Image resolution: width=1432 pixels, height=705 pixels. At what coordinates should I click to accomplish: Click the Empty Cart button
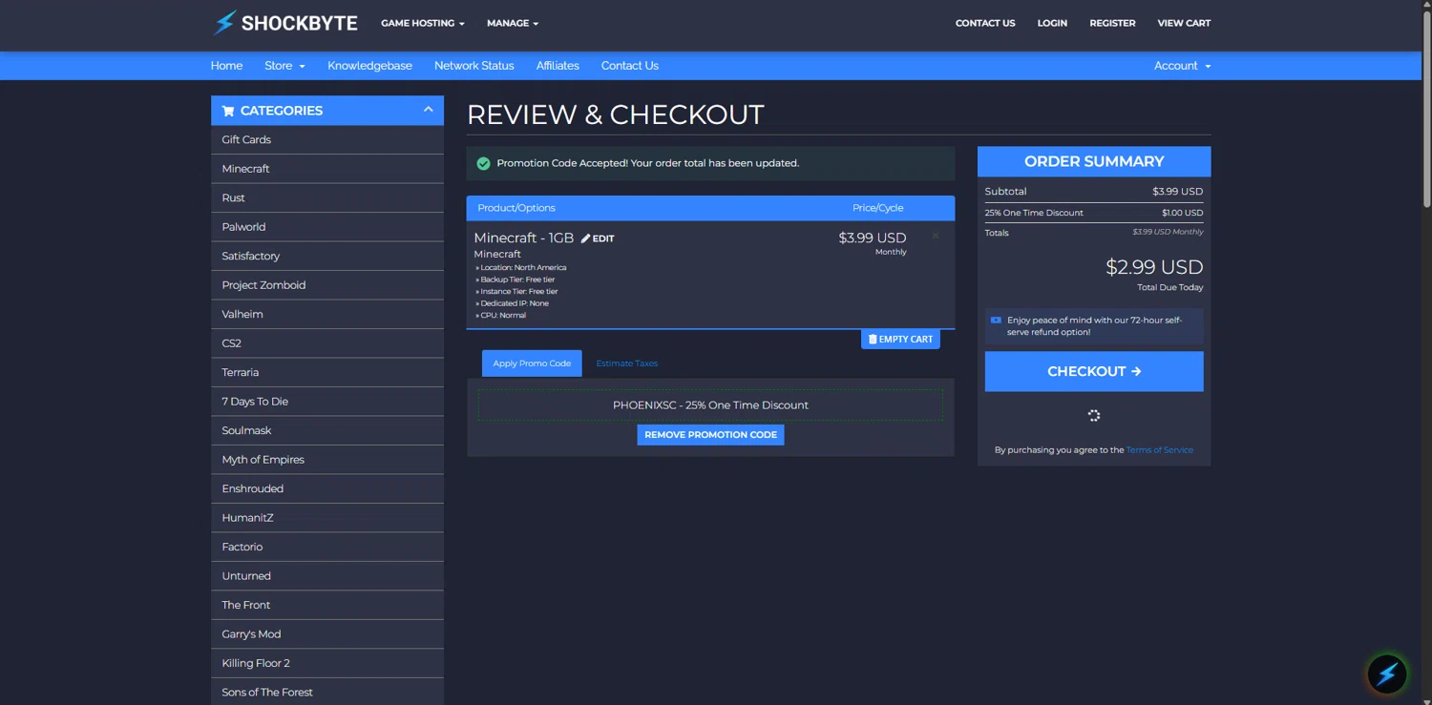pyautogui.click(x=900, y=339)
